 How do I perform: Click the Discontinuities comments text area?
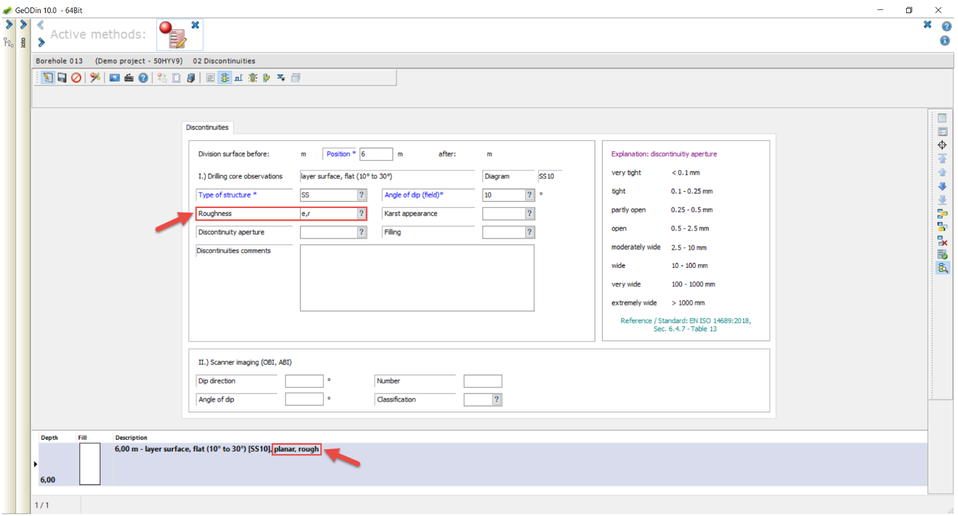pos(417,278)
